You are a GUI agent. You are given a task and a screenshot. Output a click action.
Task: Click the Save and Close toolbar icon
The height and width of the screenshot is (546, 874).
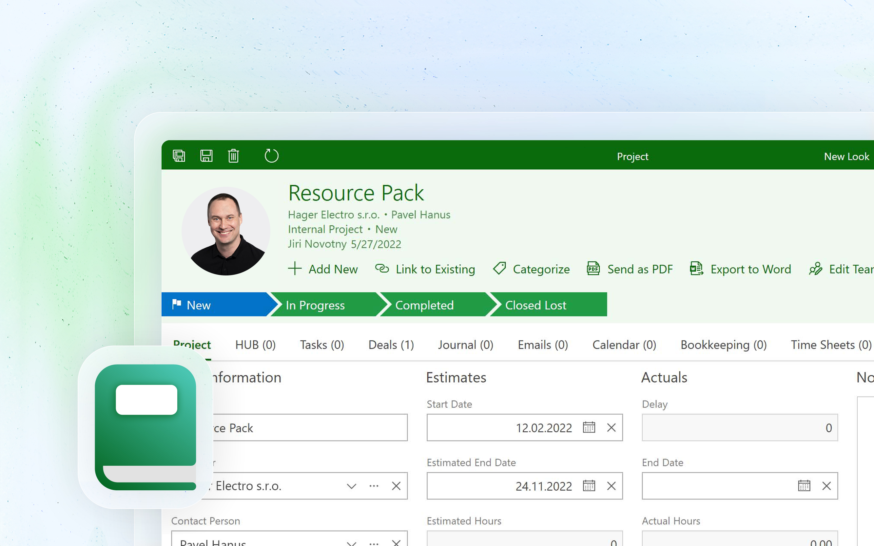coord(179,156)
